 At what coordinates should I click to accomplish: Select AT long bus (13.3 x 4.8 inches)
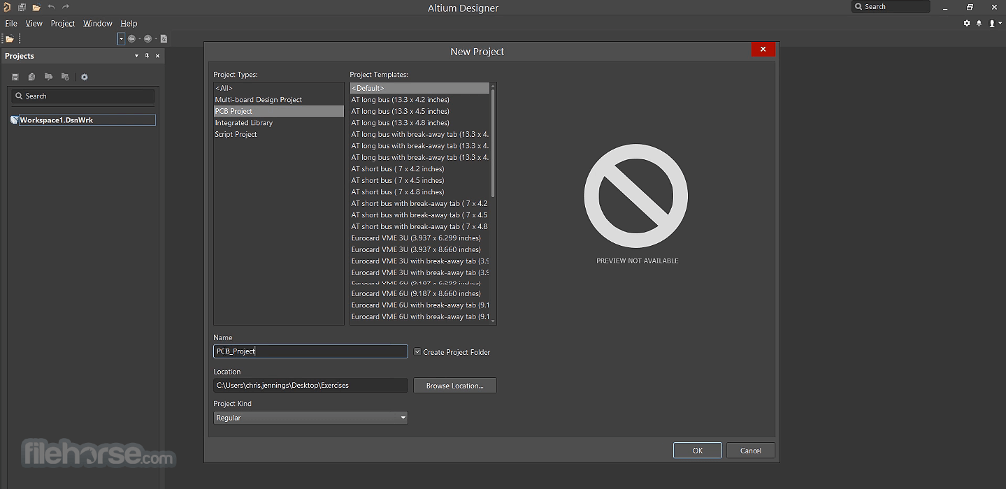click(419, 123)
